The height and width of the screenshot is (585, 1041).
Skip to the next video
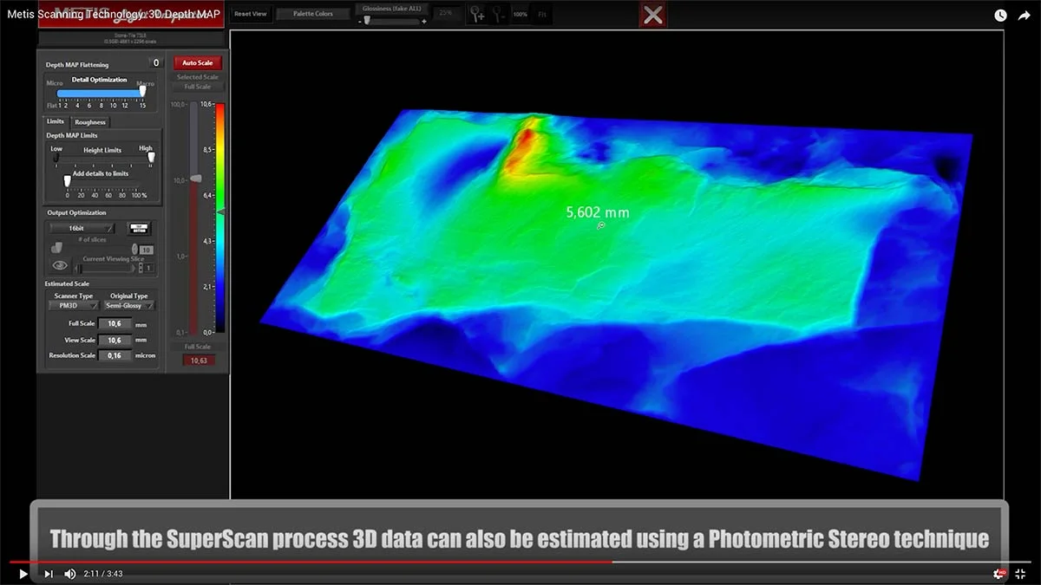tap(48, 574)
